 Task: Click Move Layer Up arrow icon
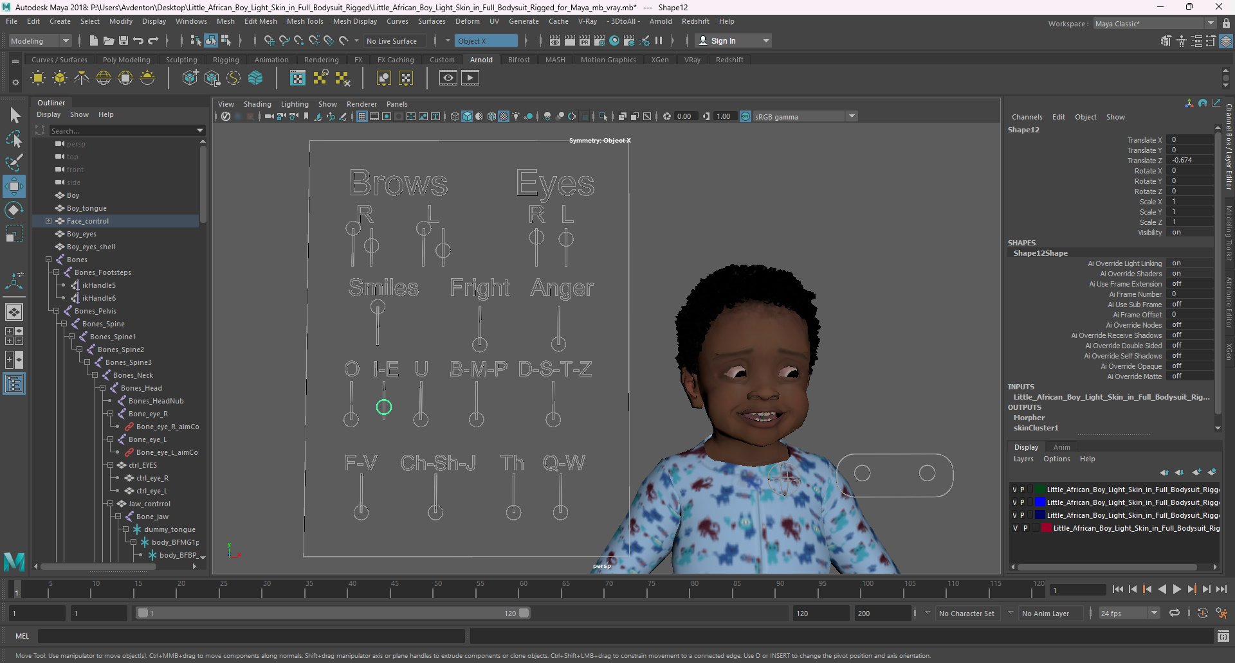[x=1164, y=472]
